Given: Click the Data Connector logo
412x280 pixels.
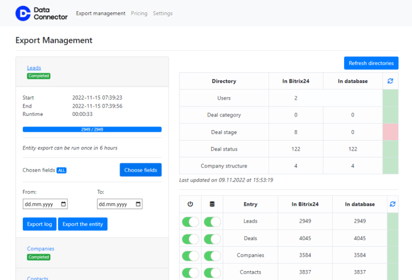Looking at the screenshot, I should click(42, 13).
